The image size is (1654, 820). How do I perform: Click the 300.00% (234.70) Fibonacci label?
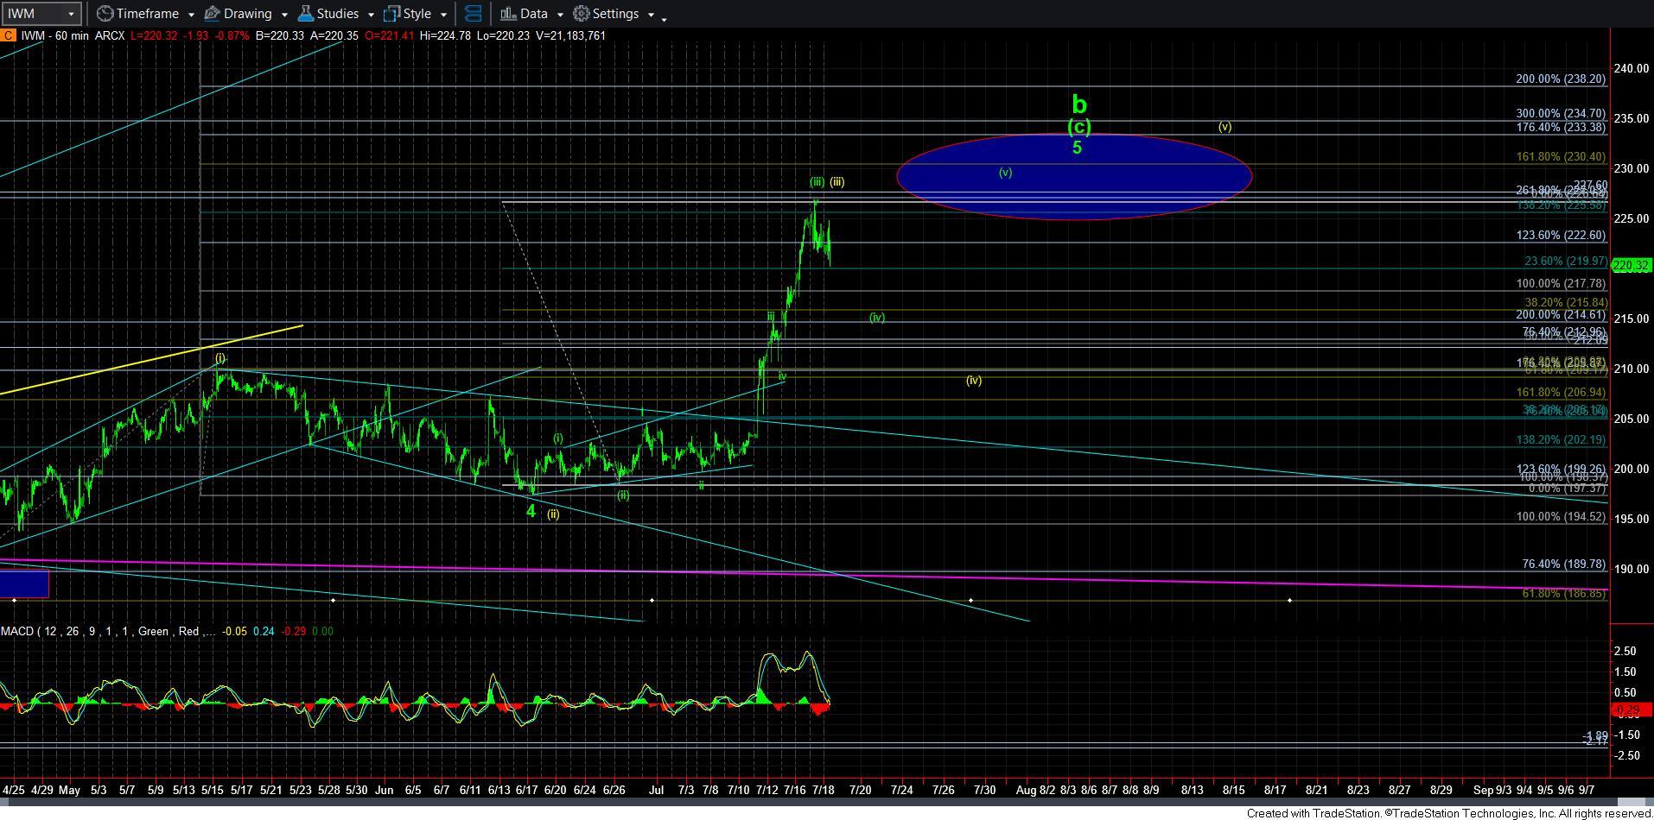pyautogui.click(x=1561, y=113)
